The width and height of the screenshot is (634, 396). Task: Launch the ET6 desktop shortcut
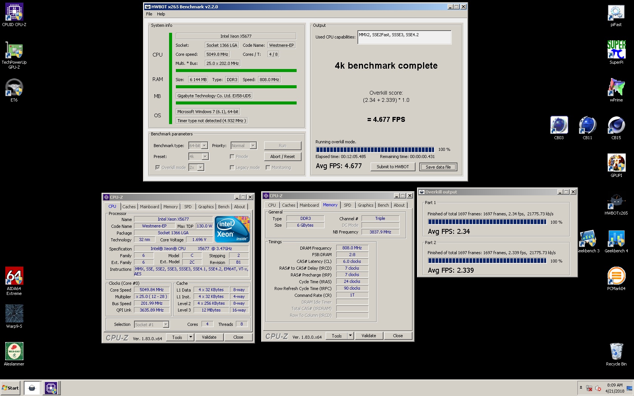point(14,91)
